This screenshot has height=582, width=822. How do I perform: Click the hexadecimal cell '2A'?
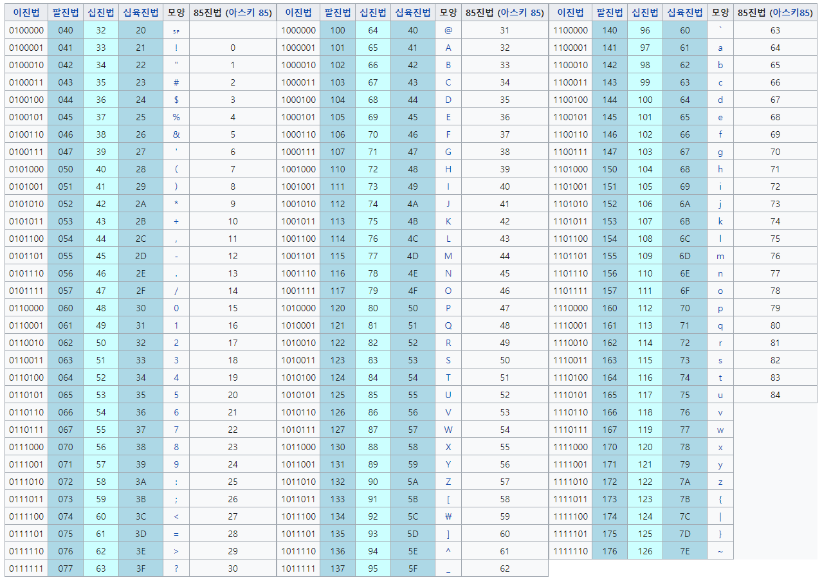pos(141,204)
